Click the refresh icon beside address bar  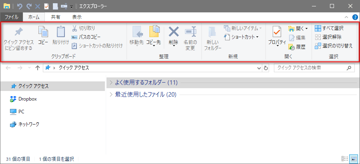pos(266,68)
